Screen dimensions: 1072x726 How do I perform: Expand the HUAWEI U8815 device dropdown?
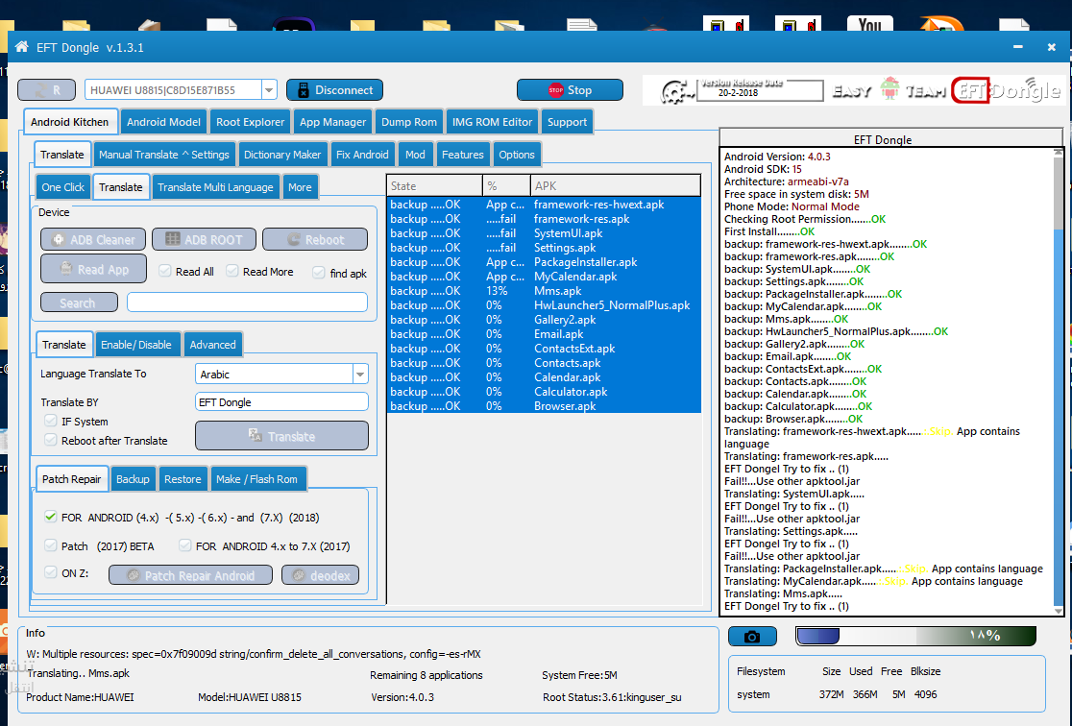(x=269, y=90)
